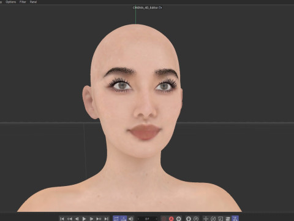Toggle red autokeying A button
Screen dimensions: 294x221
(171, 219)
